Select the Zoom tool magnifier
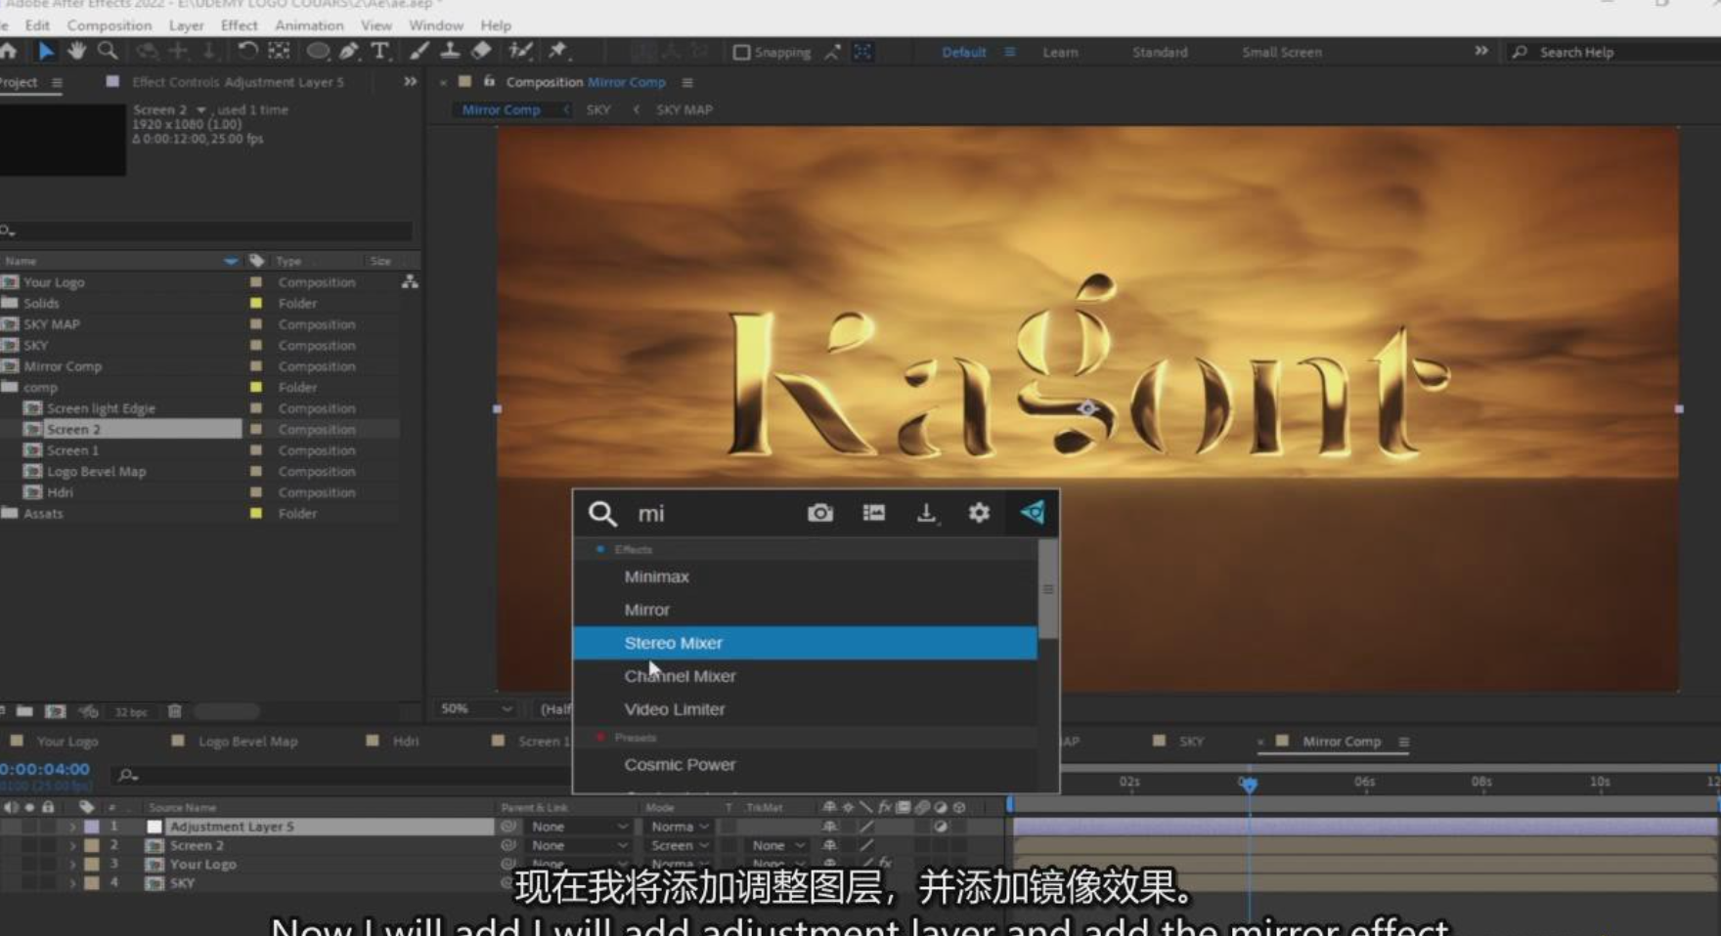The image size is (1721, 936). (x=108, y=51)
